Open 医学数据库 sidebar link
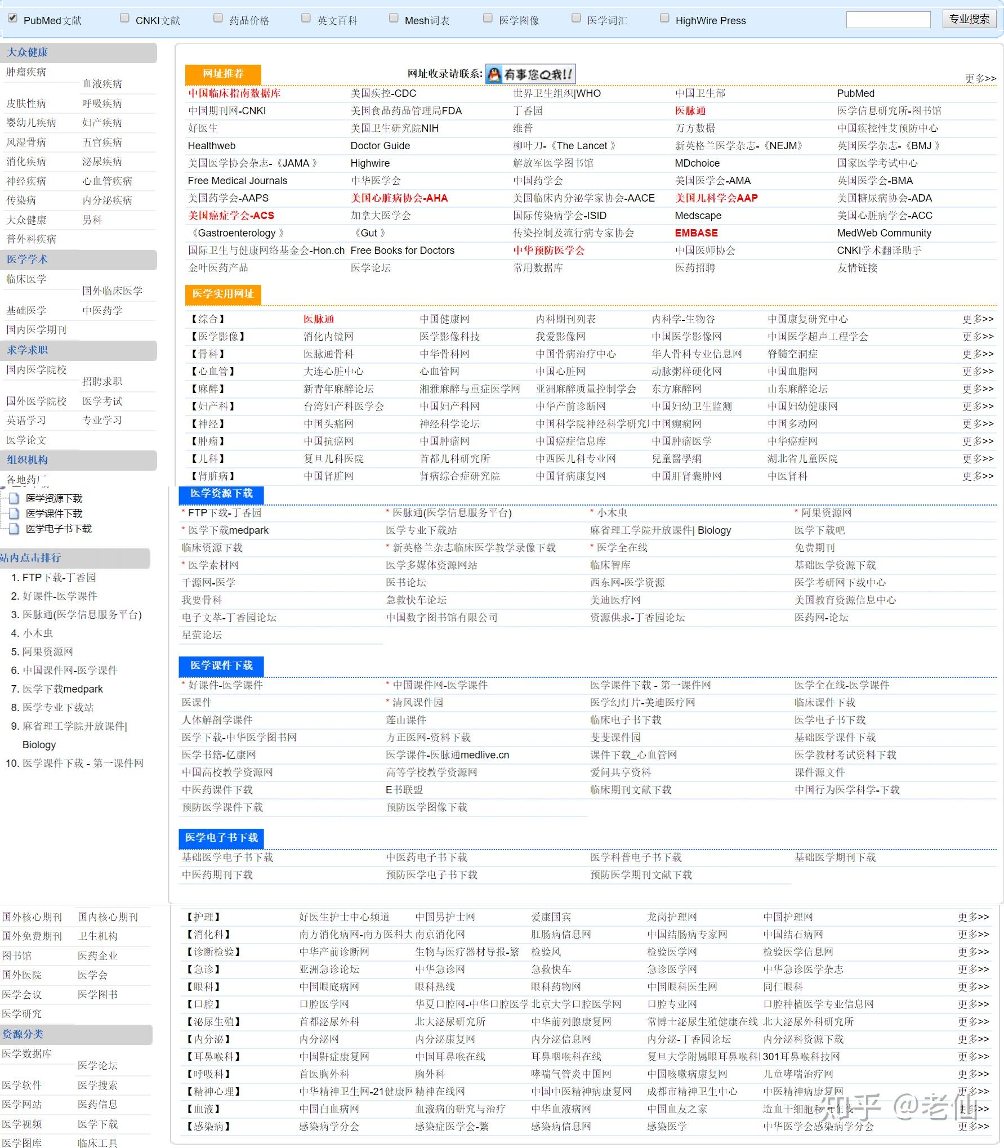Screen dimensions: 1004x1148 26,1054
